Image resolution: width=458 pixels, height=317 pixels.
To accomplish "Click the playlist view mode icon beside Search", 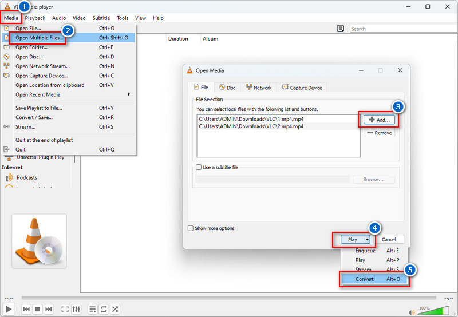I will [x=340, y=29].
